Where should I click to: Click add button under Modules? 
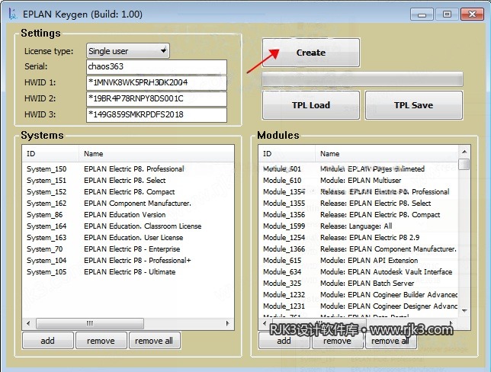click(x=284, y=341)
